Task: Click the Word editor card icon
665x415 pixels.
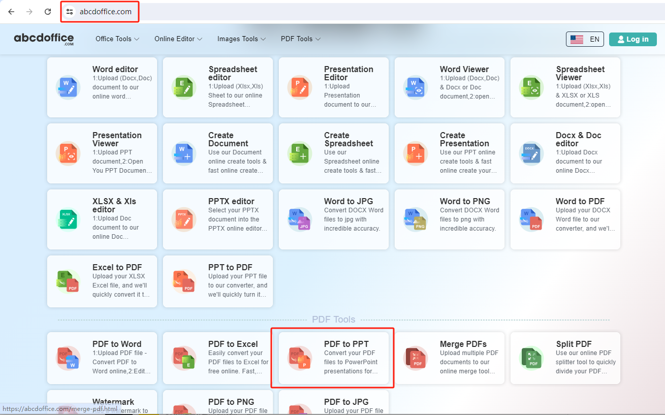Action: click(x=68, y=87)
